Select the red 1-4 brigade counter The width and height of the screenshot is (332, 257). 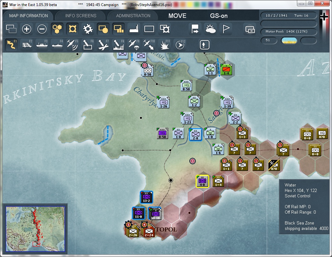coord(226,70)
